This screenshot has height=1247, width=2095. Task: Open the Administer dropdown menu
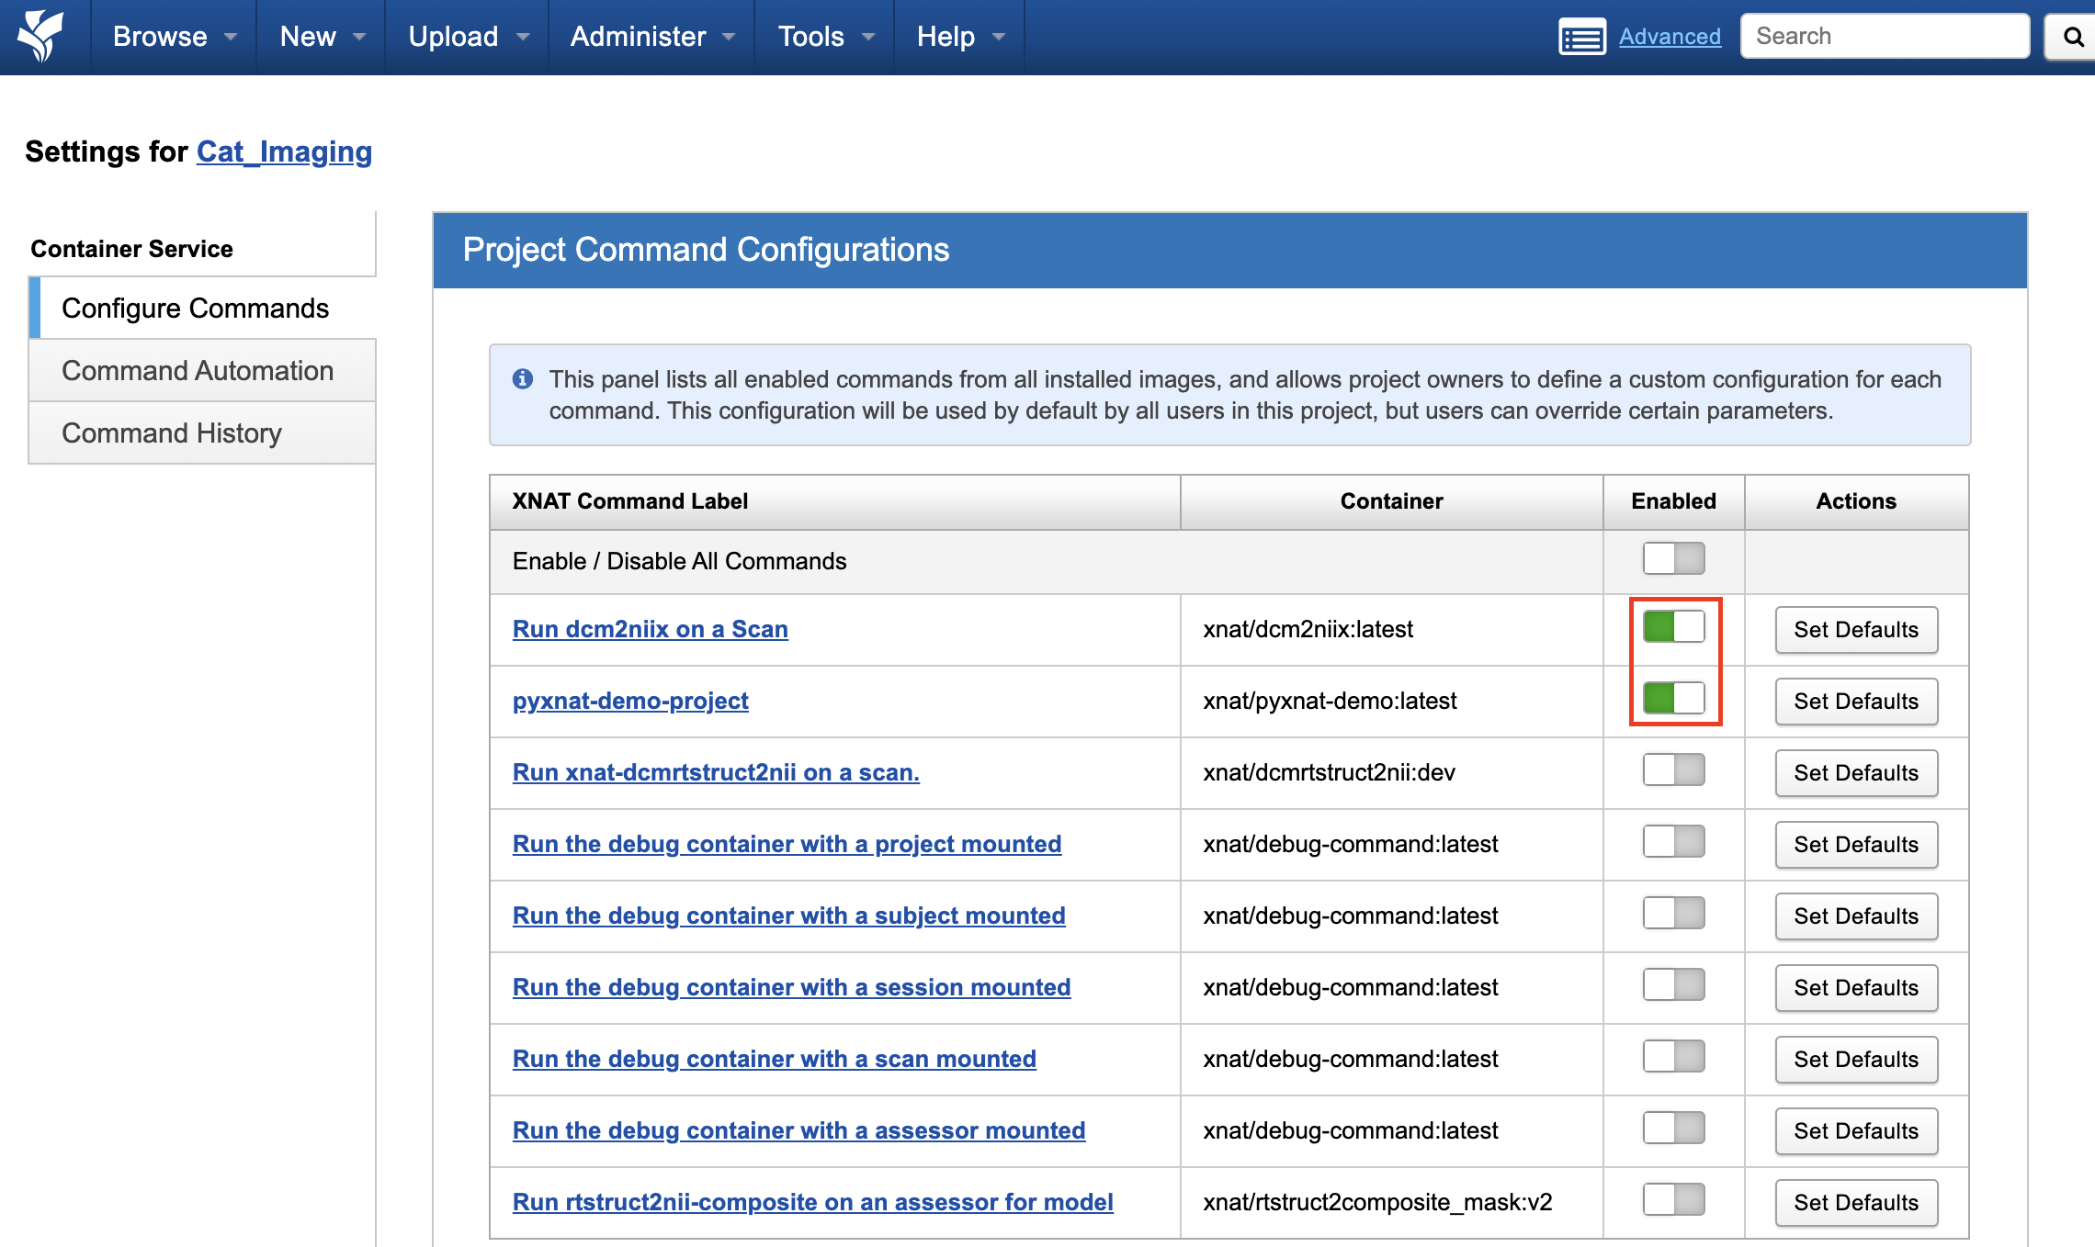coord(651,37)
